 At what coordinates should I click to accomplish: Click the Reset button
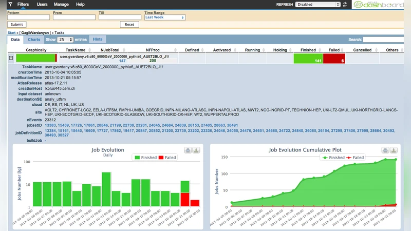coord(129,24)
